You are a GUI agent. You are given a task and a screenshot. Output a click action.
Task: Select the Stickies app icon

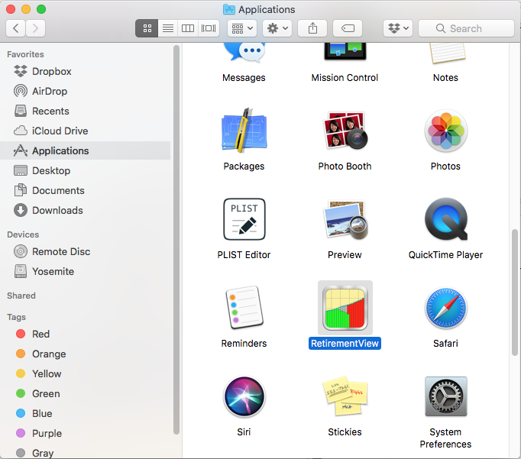[x=345, y=396]
